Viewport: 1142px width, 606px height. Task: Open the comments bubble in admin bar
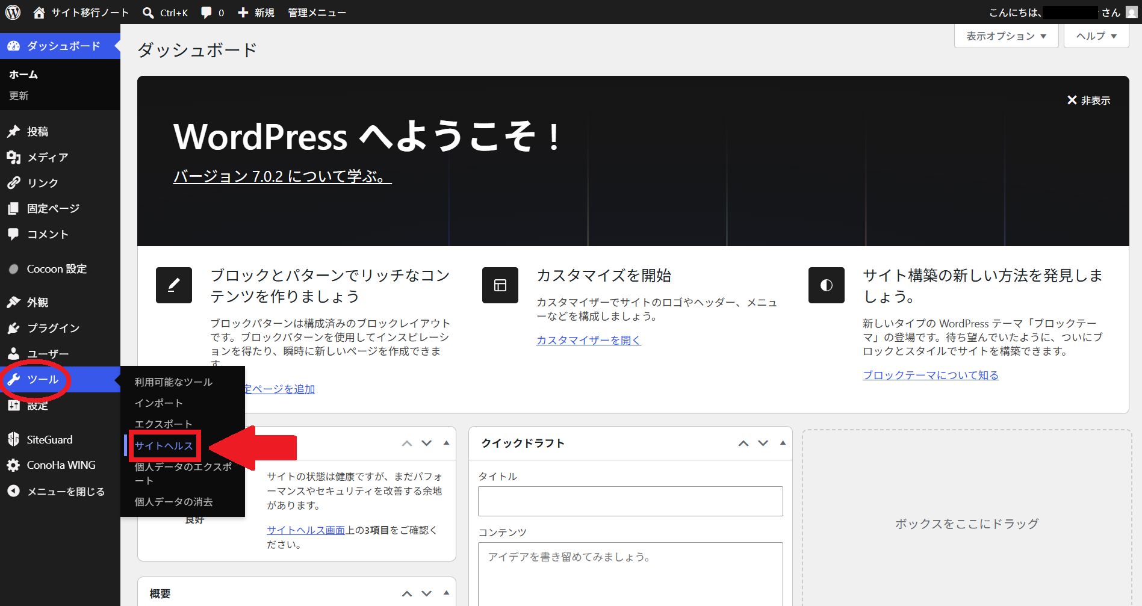point(206,12)
